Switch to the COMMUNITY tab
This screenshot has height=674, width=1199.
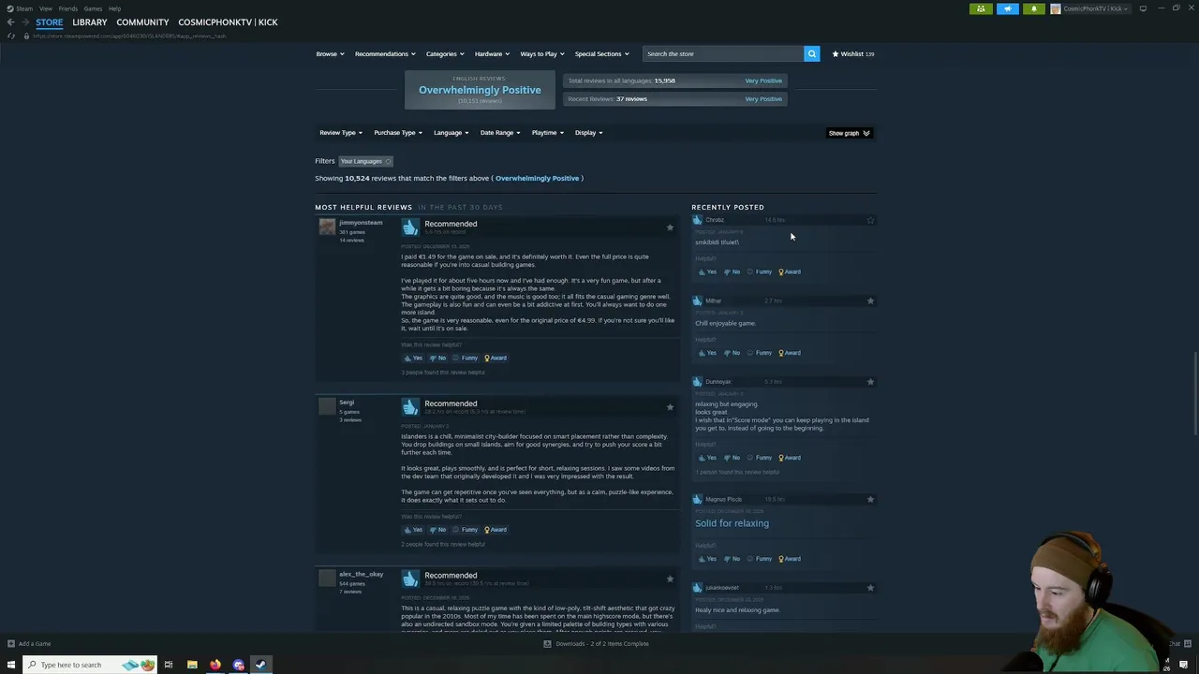142,22
